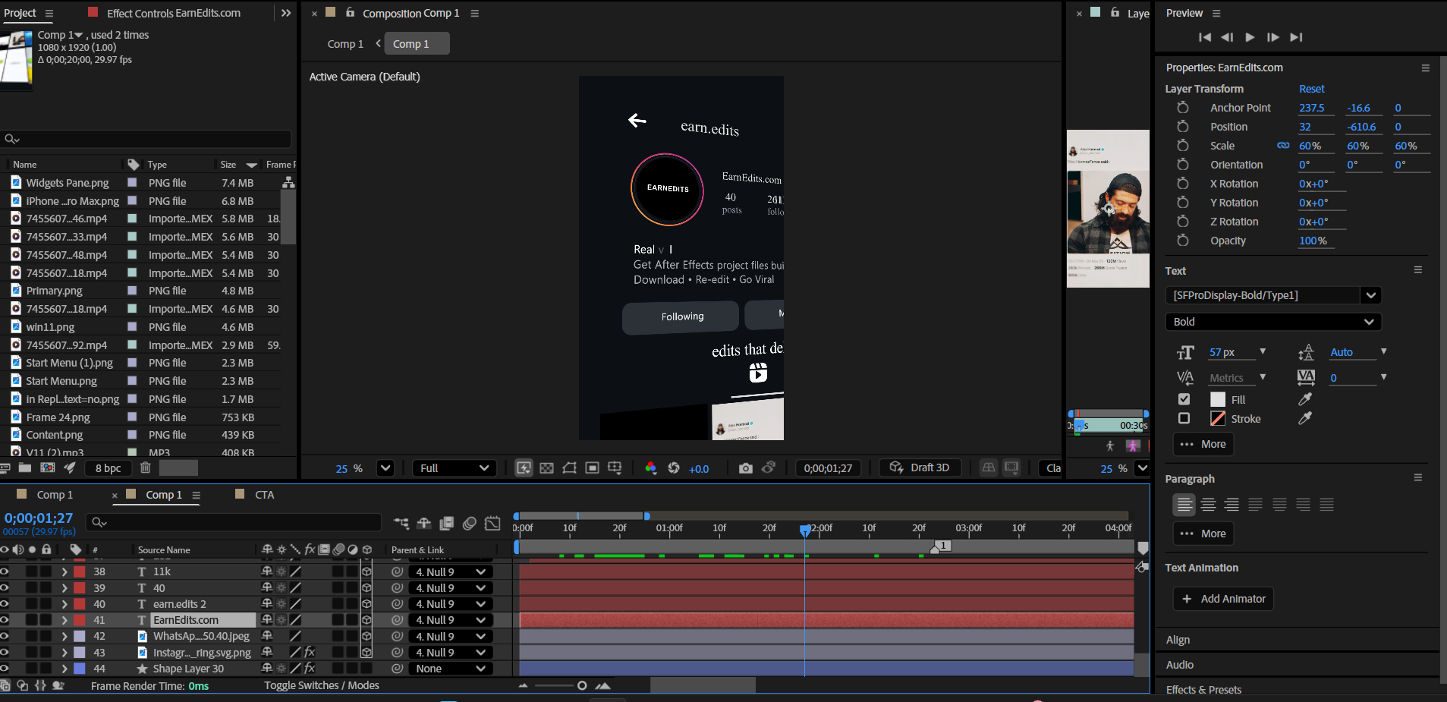The image size is (1447, 702).
Task: Click the white Fill color swatch
Action: click(1218, 399)
